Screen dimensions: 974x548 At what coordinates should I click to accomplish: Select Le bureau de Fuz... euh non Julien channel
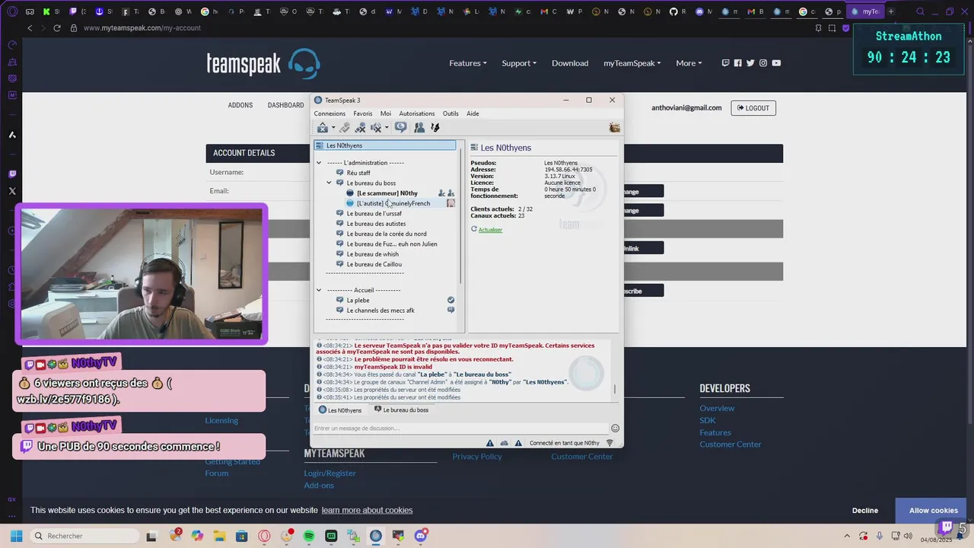pyautogui.click(x=392, y=244)
